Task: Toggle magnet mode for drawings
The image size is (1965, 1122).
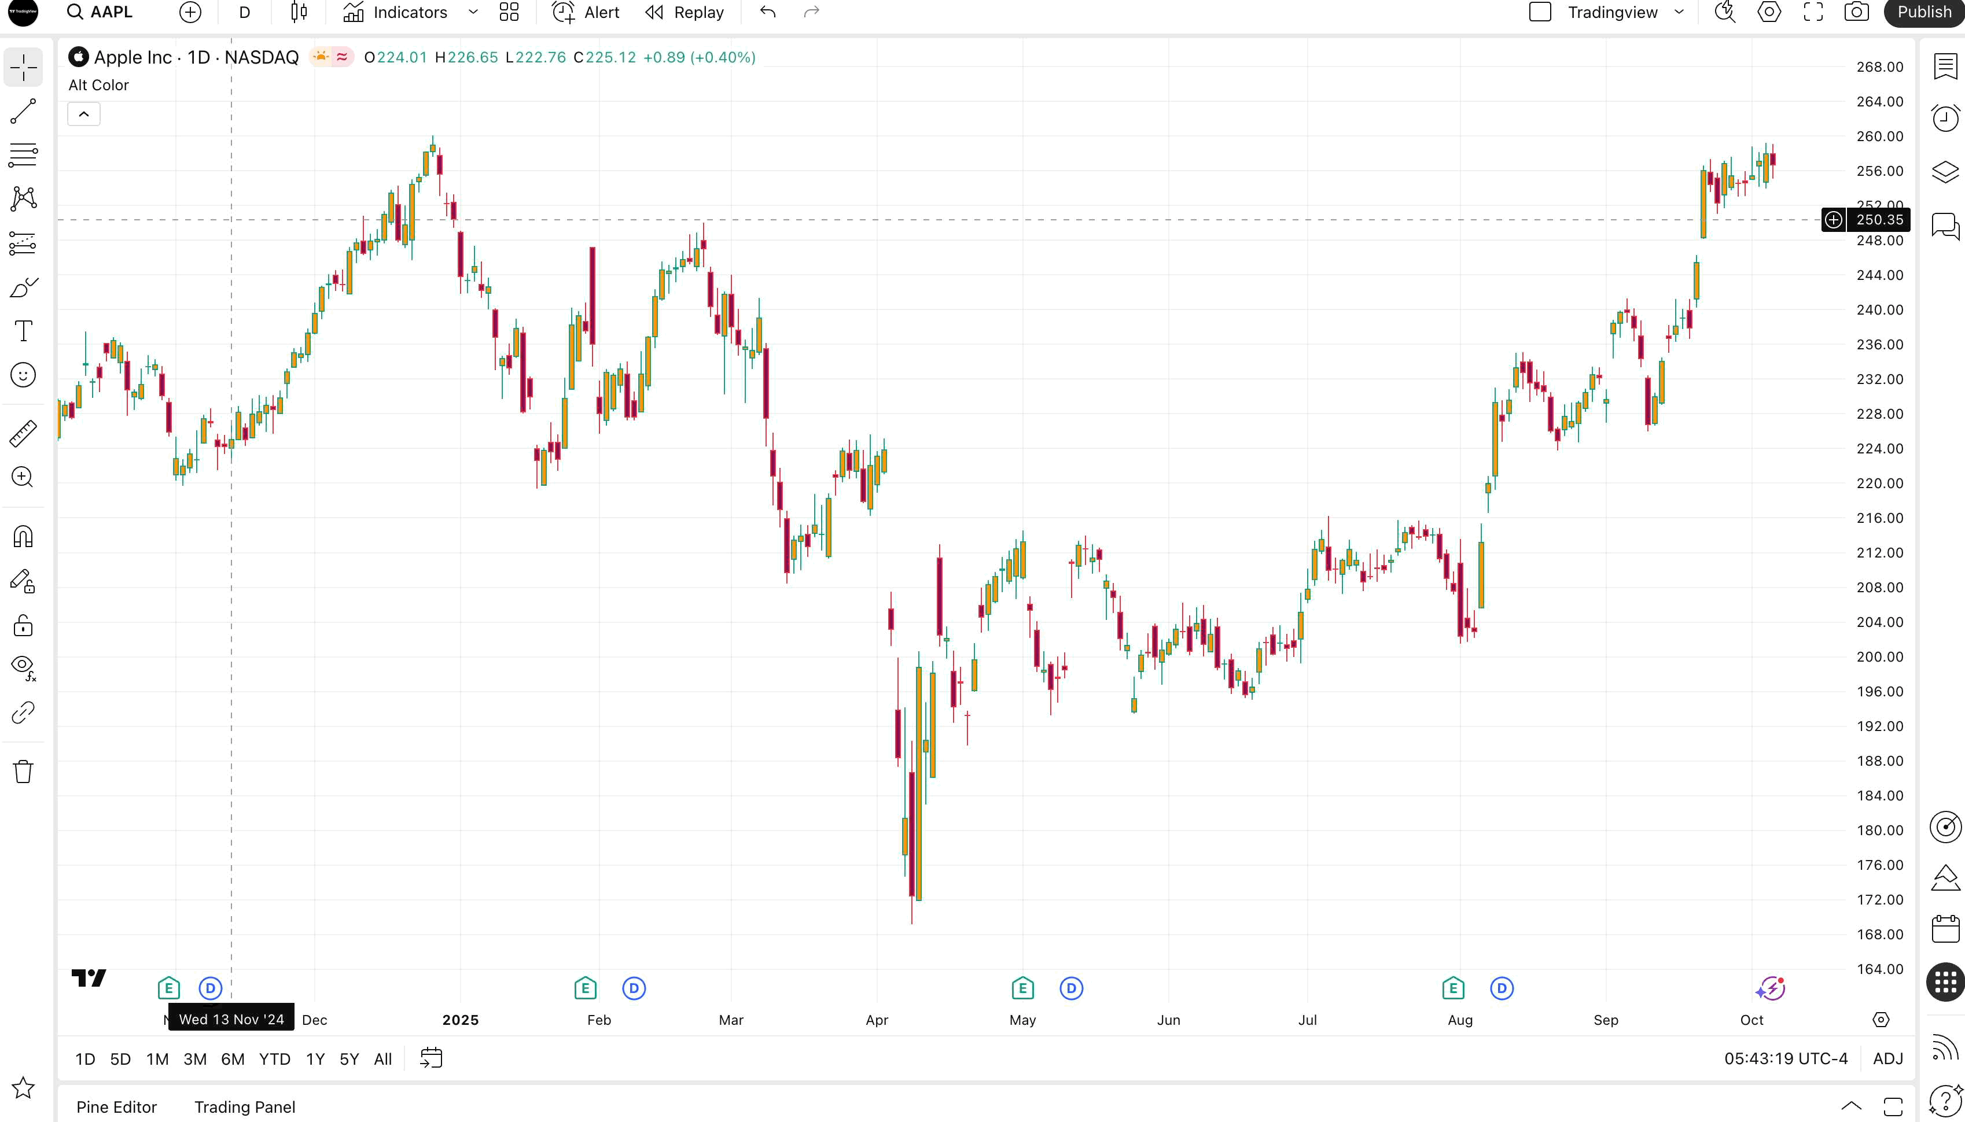Action: pyautogui.click(x=23, y=536)
